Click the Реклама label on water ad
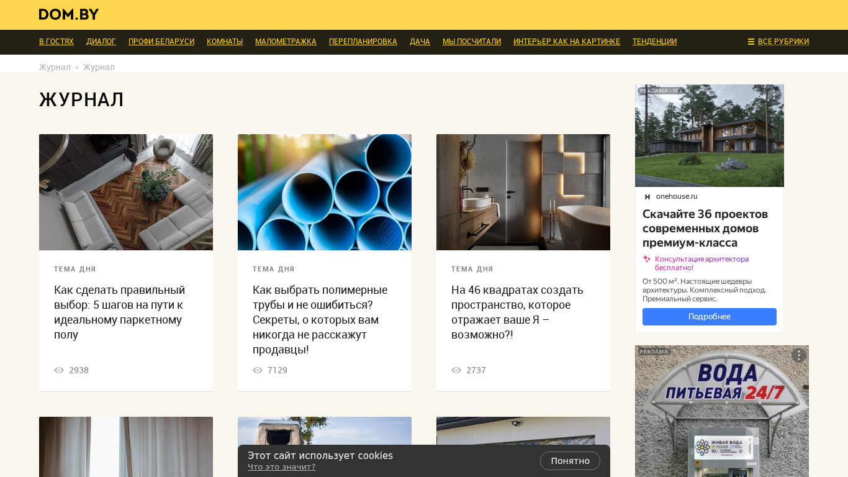Image resolution: width=848 pixels, height=477 pixels. [654, 352]
